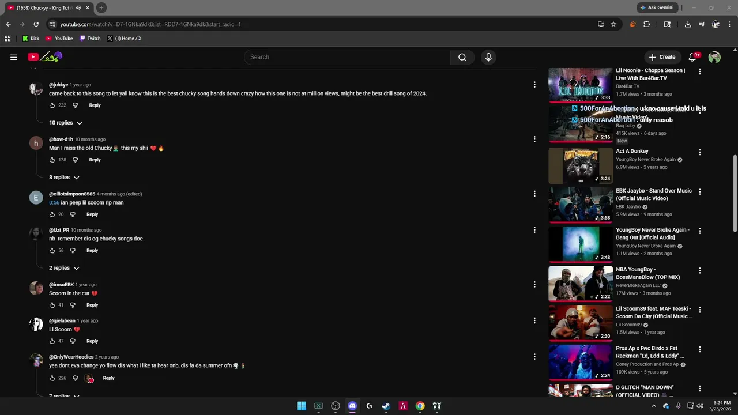The width and height of the screenshot is (738, 415).
Task: Reply to @OnlyWearHoodies' comment
Action: (x=108, y=378)
